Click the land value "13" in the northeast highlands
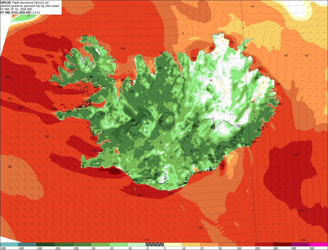 pyautogui.click(x=211, y=81)
